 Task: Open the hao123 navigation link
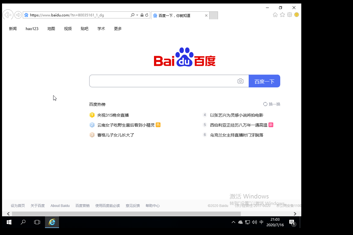coord(32,29)
